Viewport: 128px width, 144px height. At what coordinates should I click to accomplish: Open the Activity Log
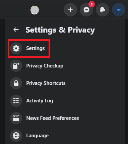(40, 101)
